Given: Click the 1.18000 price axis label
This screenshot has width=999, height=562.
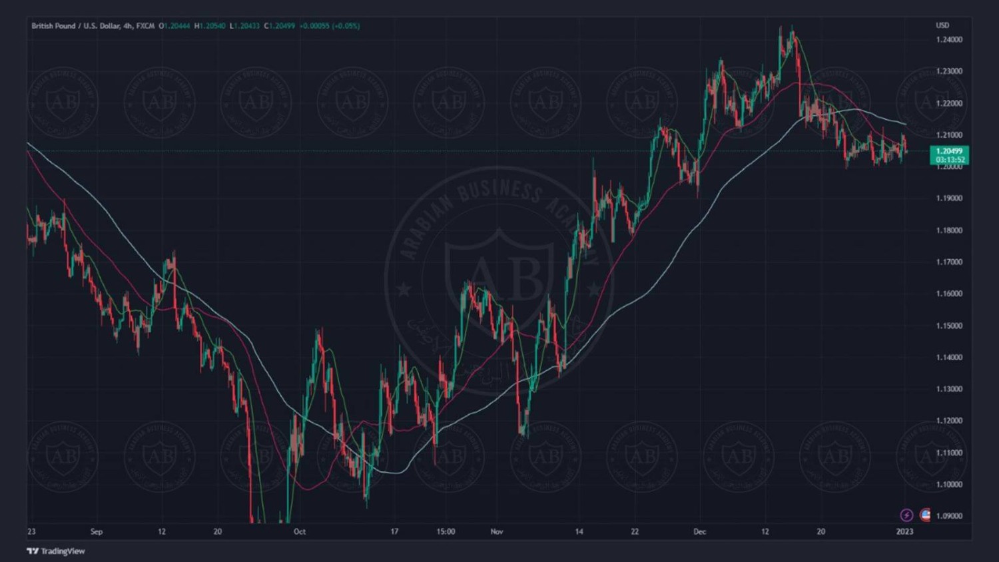Looking at the screenshot, I should click(x=949, y=230).
